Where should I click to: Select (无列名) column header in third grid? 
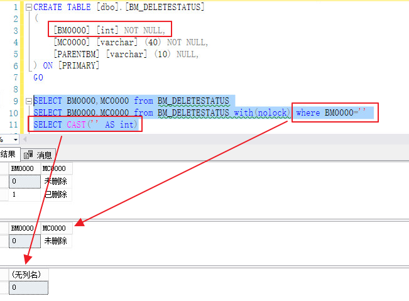click(x=29, y=275)
